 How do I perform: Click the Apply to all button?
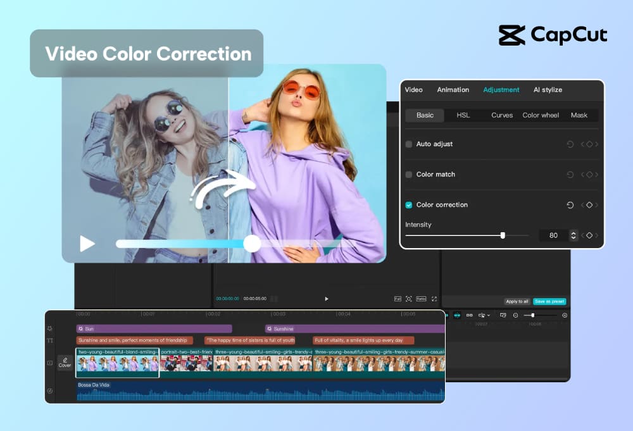[517, 301]
